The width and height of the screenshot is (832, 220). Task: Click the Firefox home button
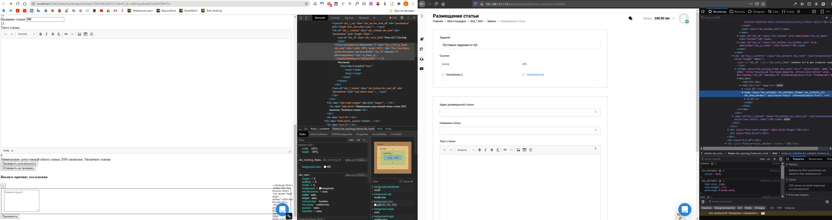pyautogui.click(x=443, y=4)
